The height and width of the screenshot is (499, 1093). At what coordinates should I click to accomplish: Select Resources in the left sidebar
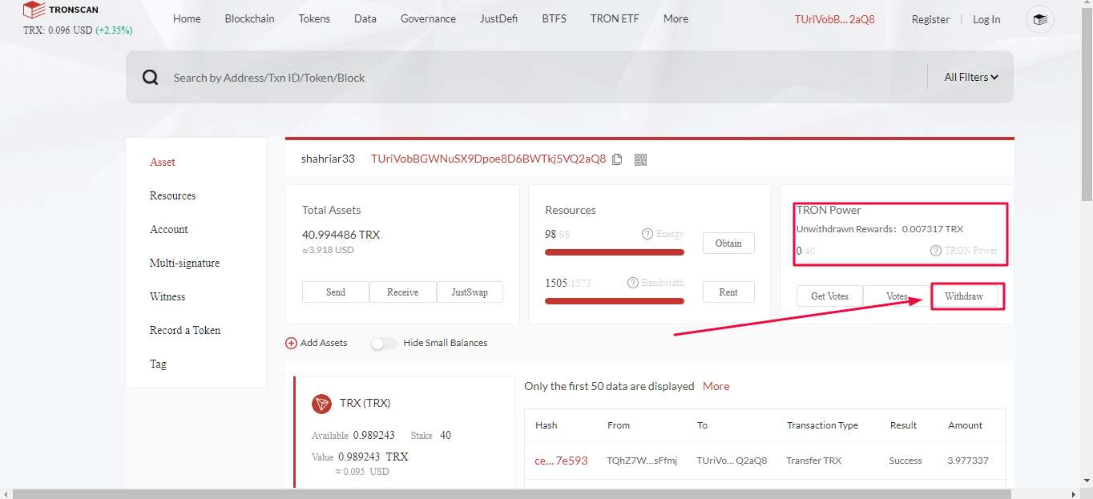172,195
